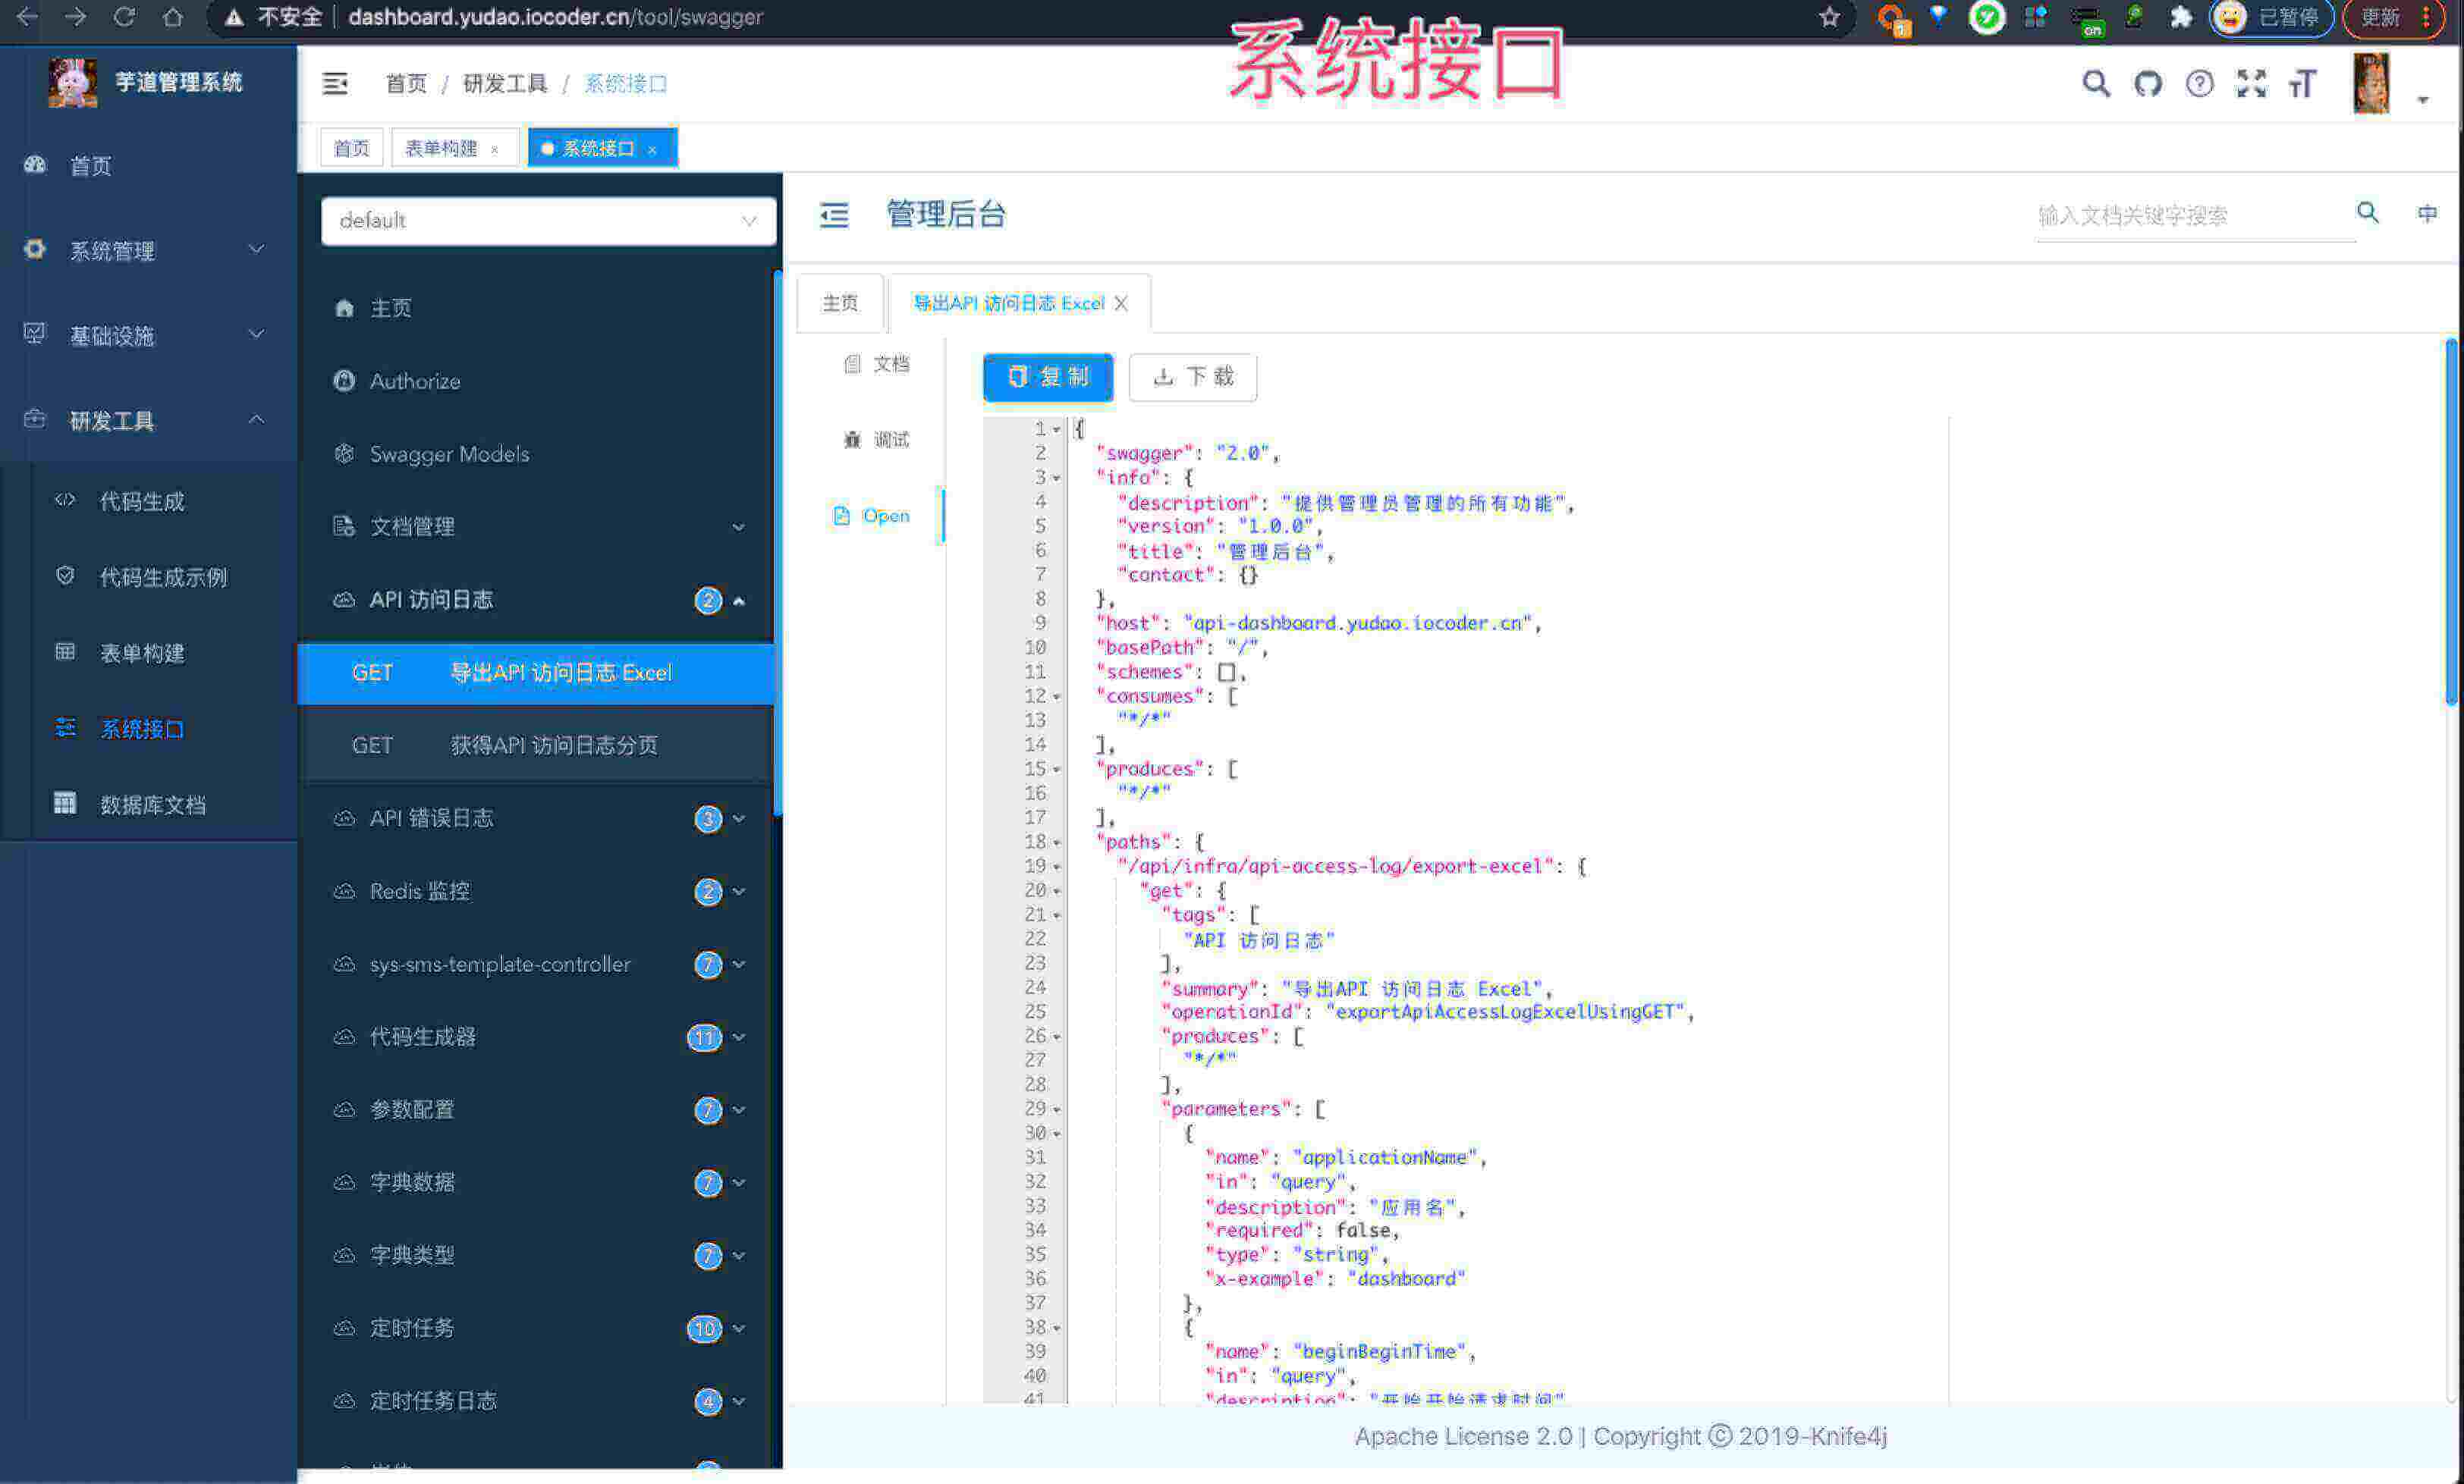The width and height of the screenshot is (2464, 1484).
Task: Select the 调试 tab in API panel
Action: coord(880,440)
